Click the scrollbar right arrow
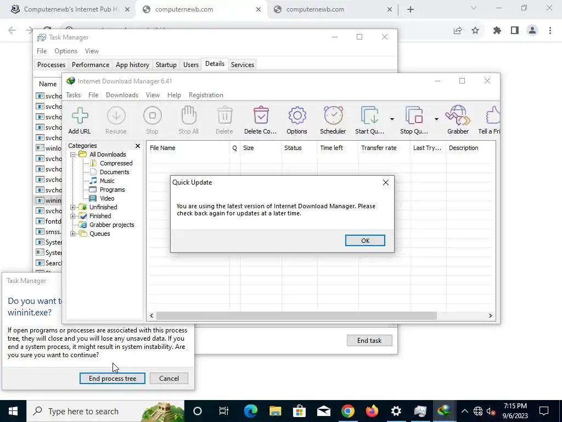The image size is (562, 422). (490, 316)
